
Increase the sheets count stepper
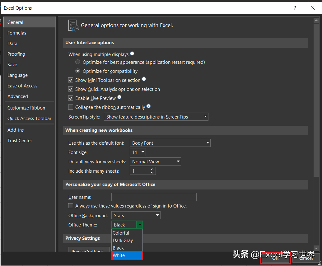pyautogui.click(x=152, y=169)
